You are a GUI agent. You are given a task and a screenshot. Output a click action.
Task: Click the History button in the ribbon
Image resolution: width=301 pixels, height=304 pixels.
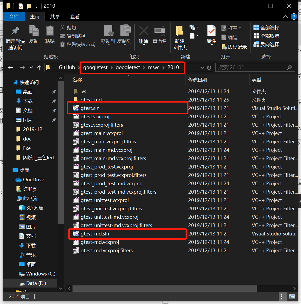pyautogui.click(x=234, y=47)
